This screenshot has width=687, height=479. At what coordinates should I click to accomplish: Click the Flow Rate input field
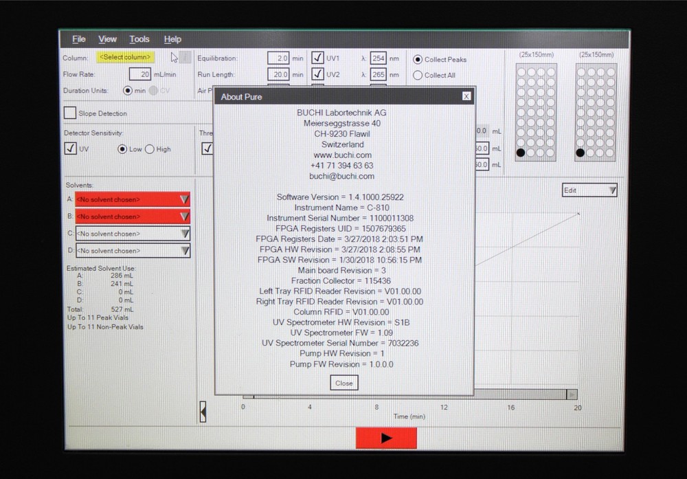(x=141, y=74)
